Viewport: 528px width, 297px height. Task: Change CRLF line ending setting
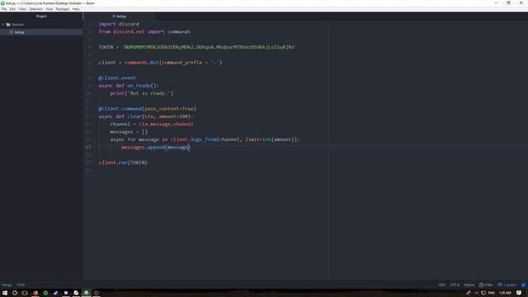442,285
